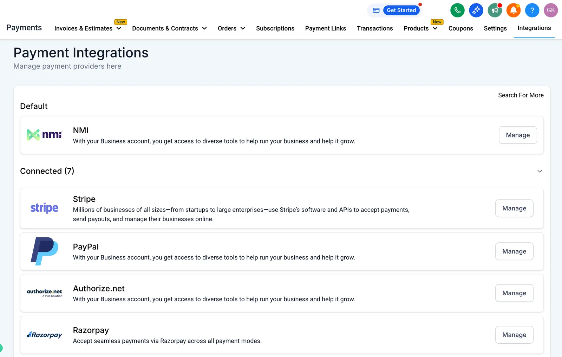
Task: Click the 'Manage payment providers here' subtitle
Action: [67, 66]
